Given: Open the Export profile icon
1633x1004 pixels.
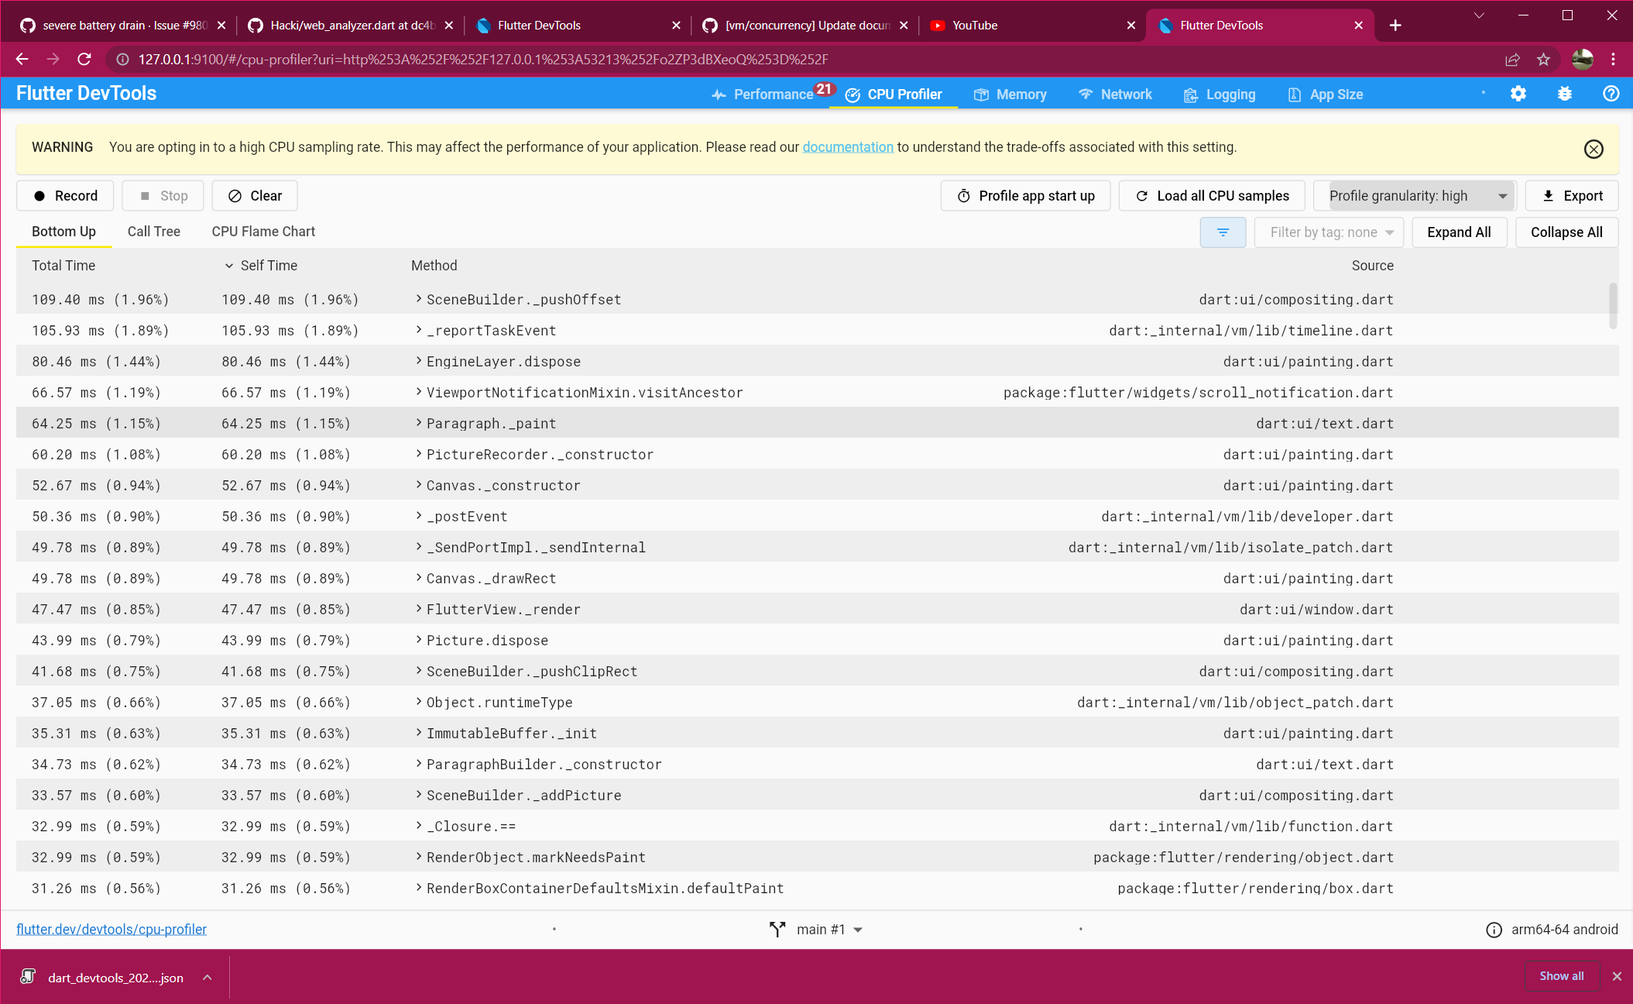Looking at the screenshot, I should (1549, 195).
